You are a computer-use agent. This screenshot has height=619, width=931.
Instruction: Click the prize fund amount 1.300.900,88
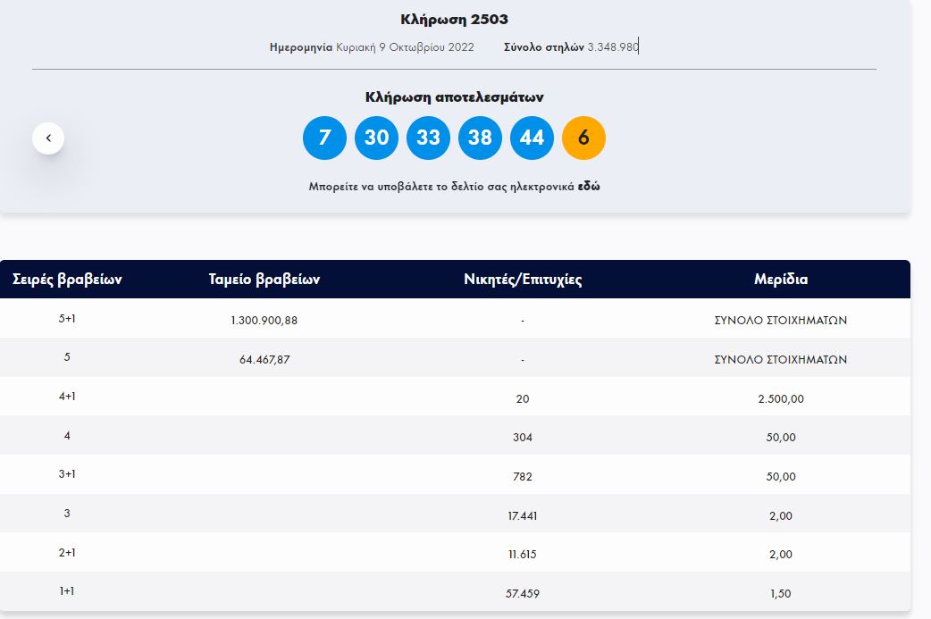(264, 320)
